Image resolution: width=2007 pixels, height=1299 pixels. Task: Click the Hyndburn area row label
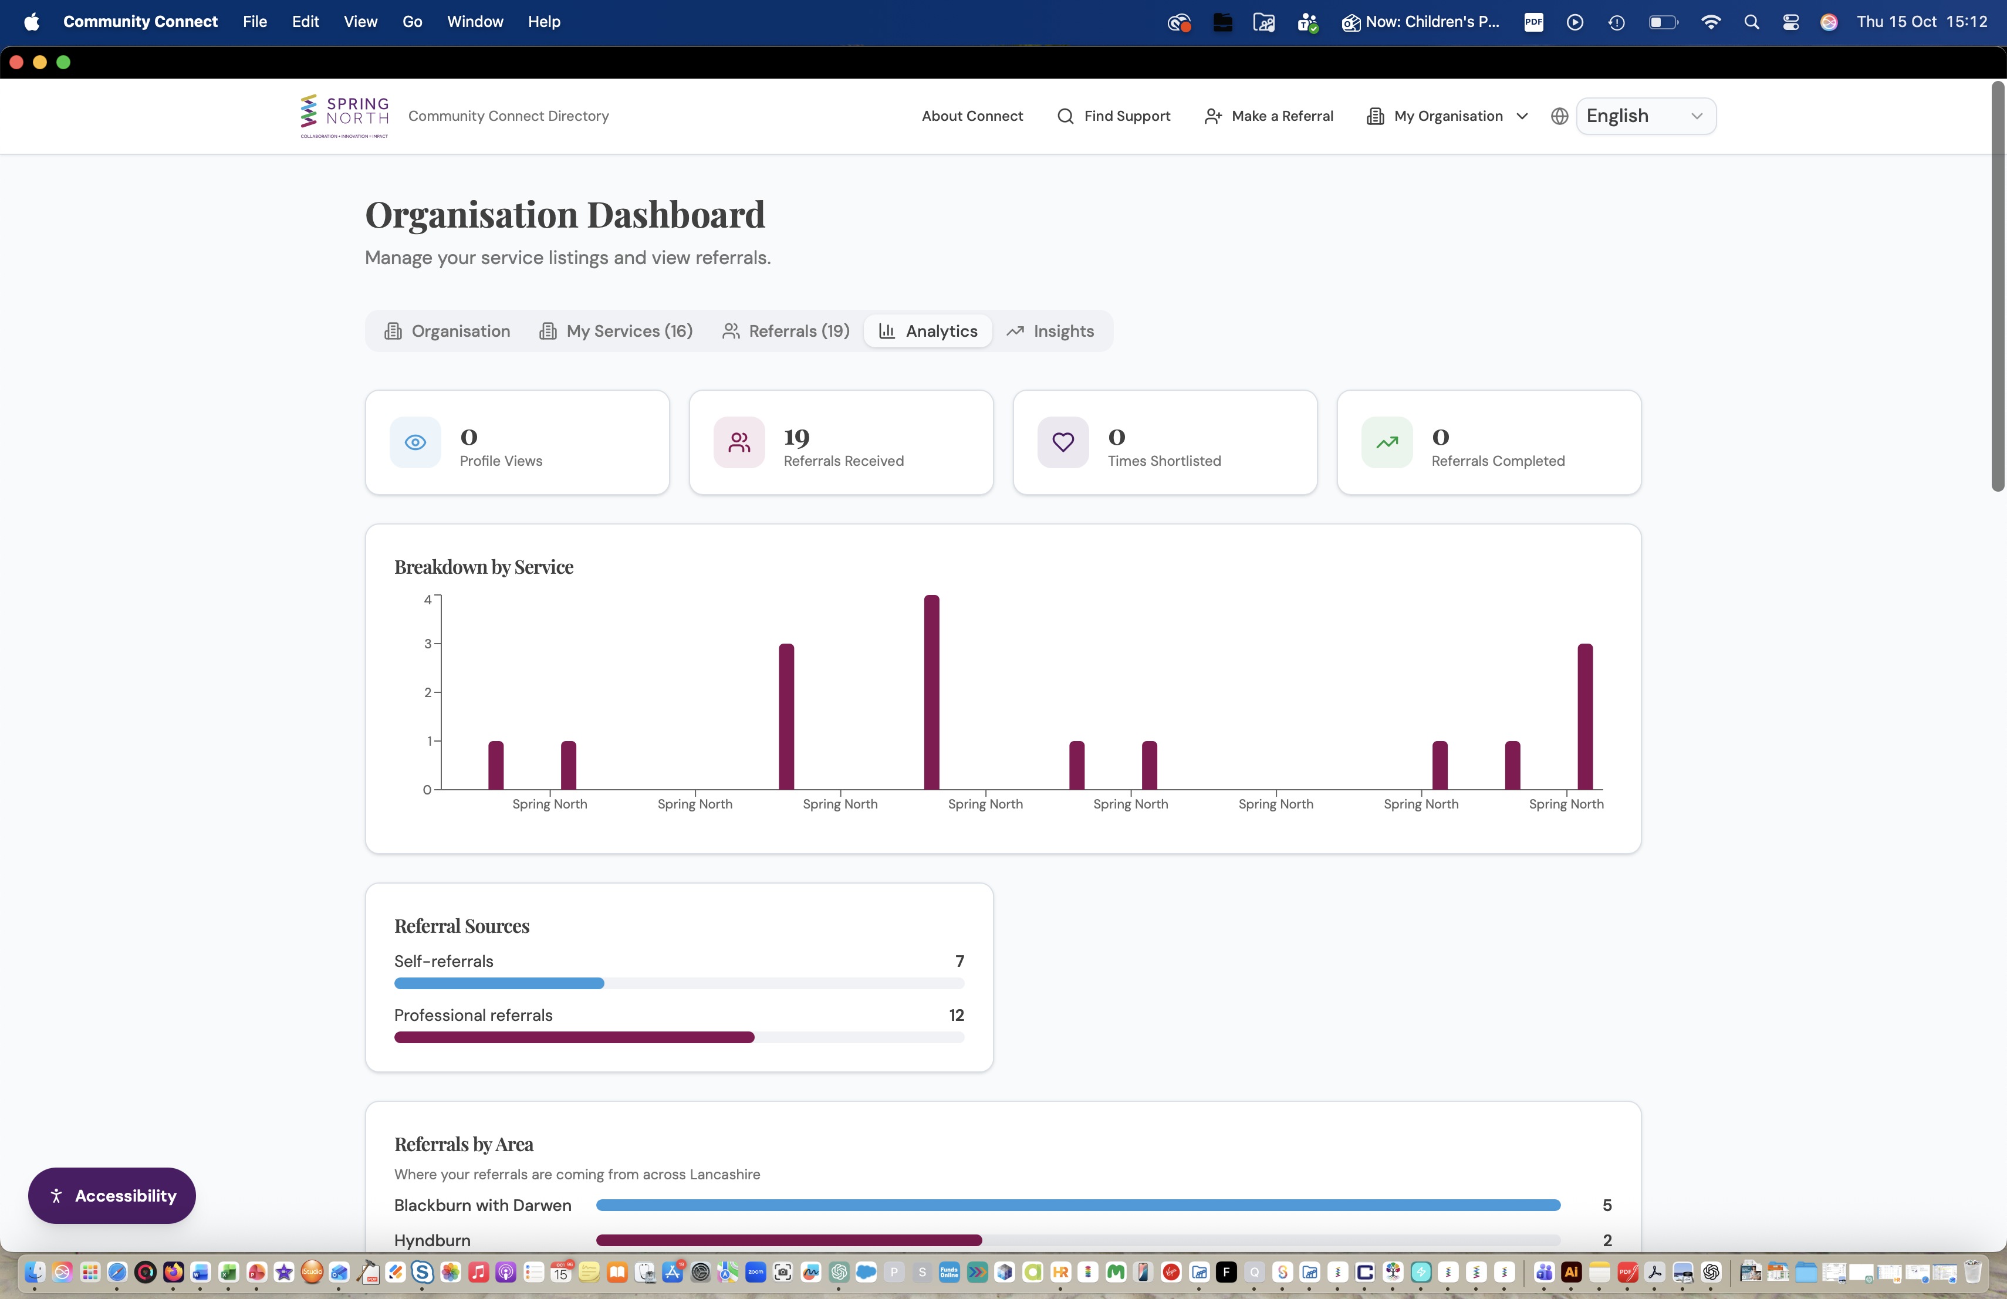pyautogui.click(x=433, y=1241)
